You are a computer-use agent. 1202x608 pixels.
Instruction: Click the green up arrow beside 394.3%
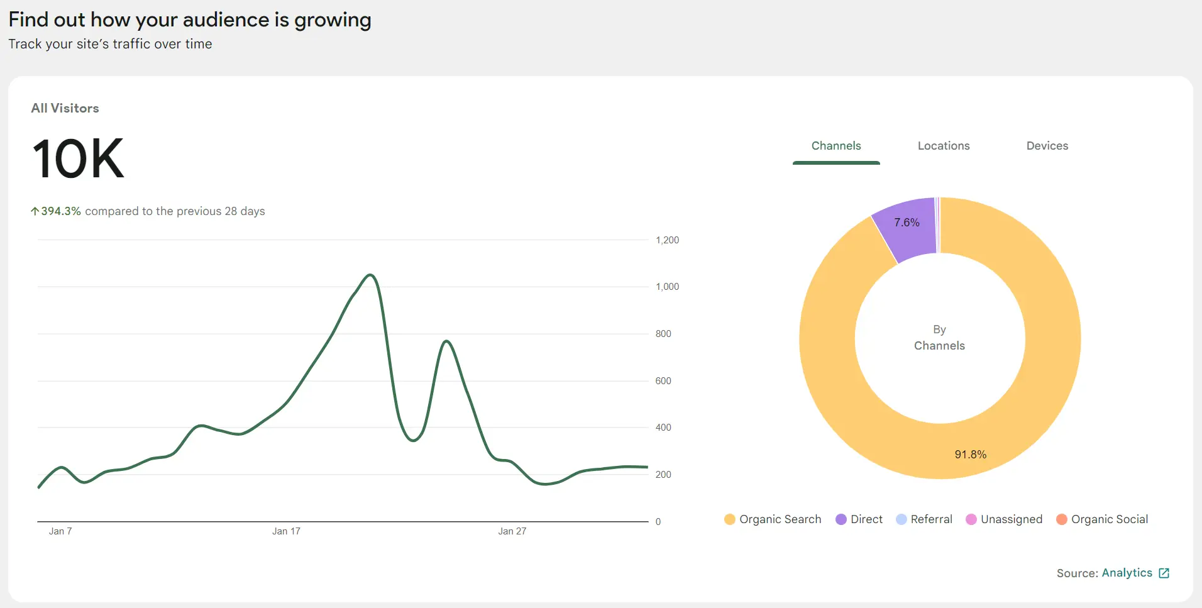[x=35, y=211]
